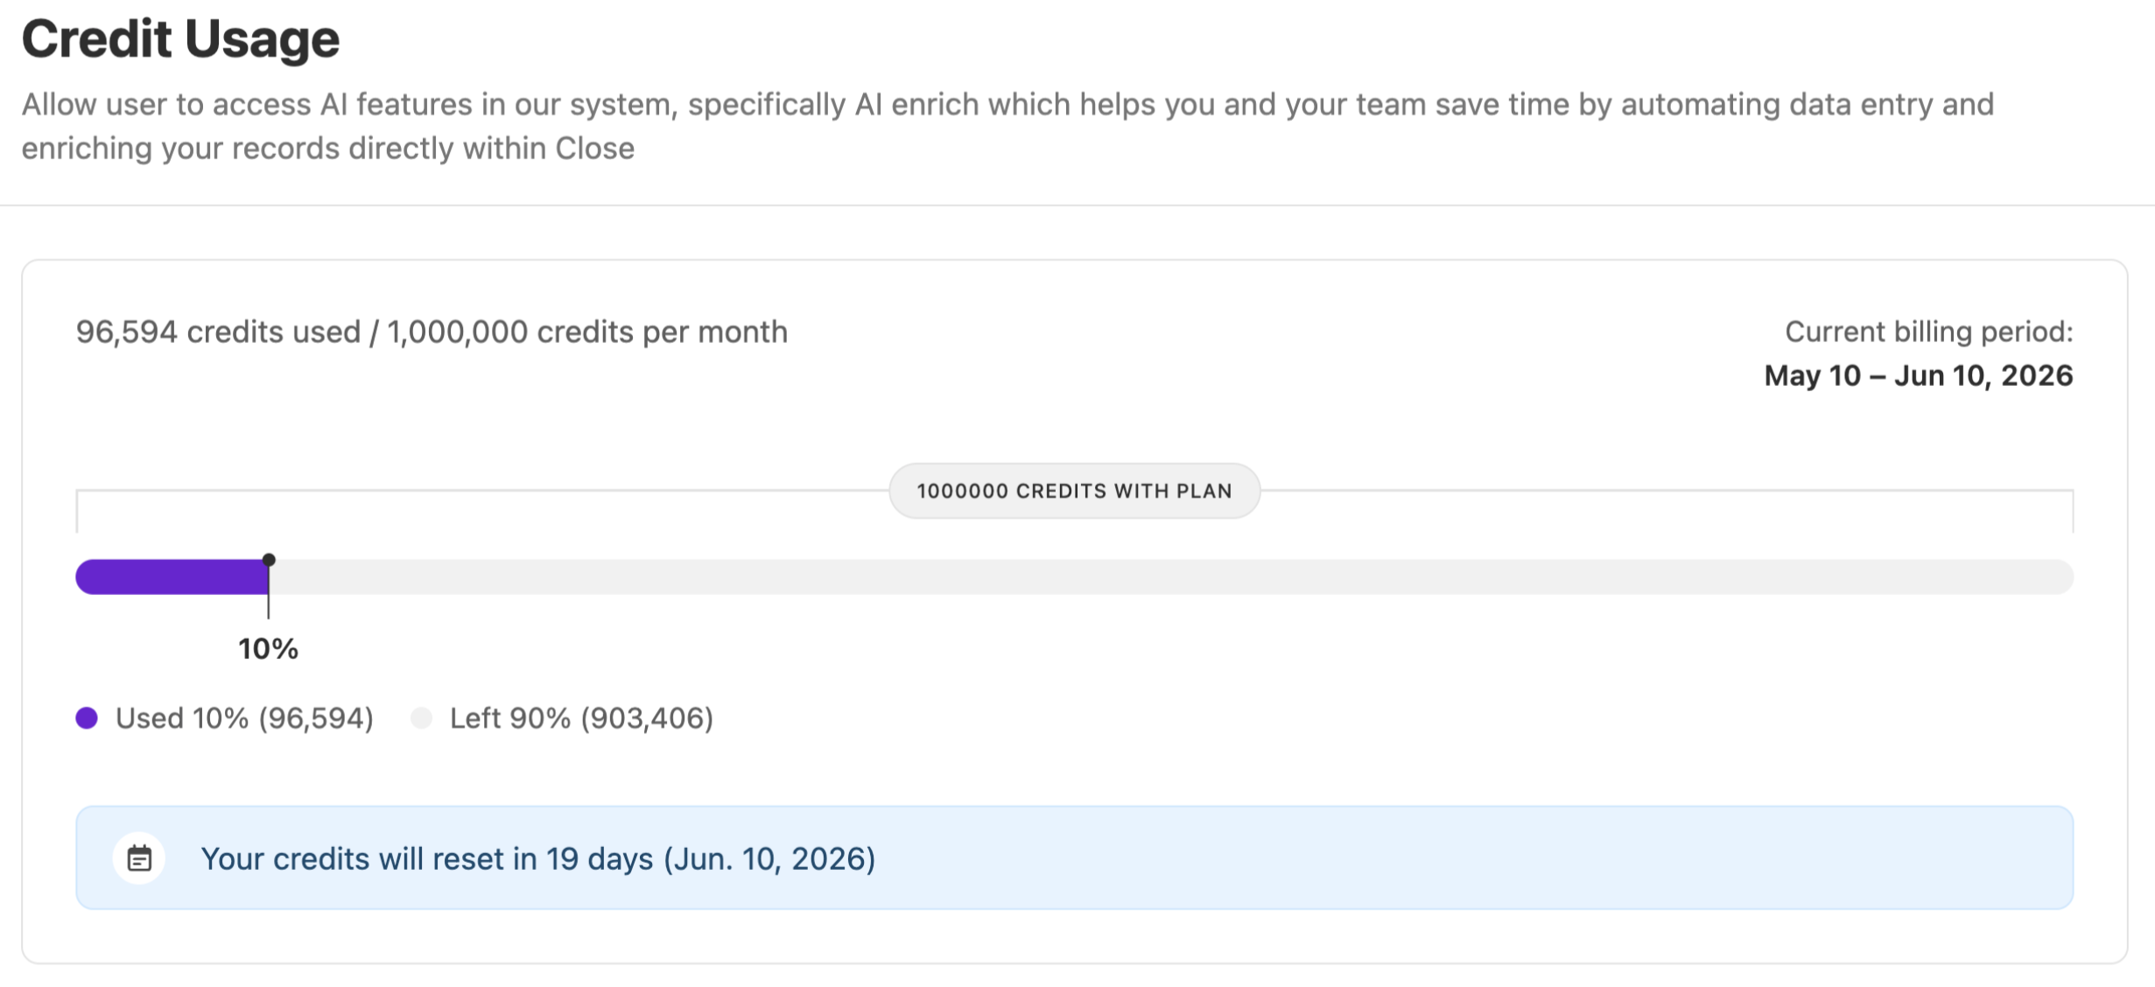Click the "May 10 – Jun 10, 2026" date range
Image resolution: width=2155 pixels, height=987 pixels.
pos(1919,375)
